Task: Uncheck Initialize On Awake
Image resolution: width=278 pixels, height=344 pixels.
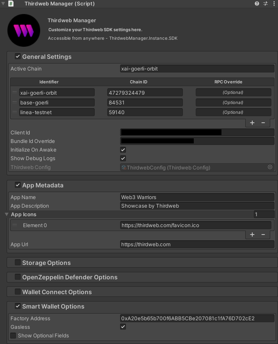Action: [x=123, y=150]
